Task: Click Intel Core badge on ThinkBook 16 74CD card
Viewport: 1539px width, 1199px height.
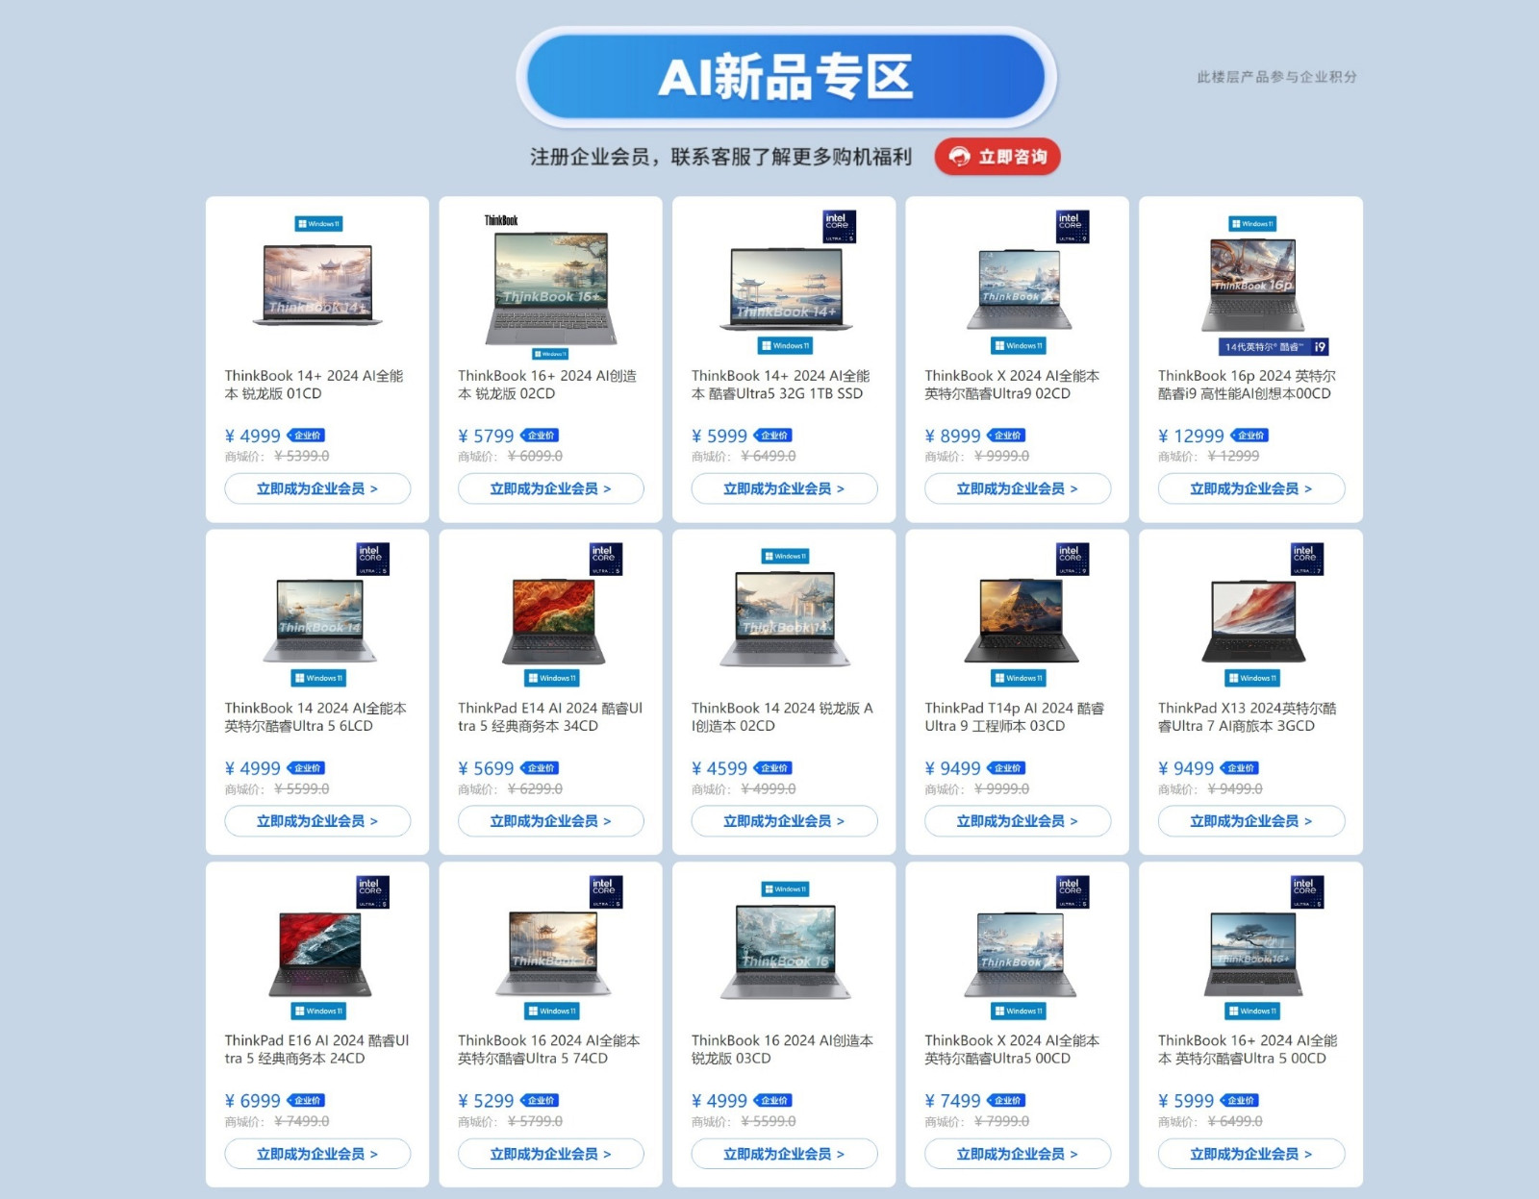Action: point(606,892)
